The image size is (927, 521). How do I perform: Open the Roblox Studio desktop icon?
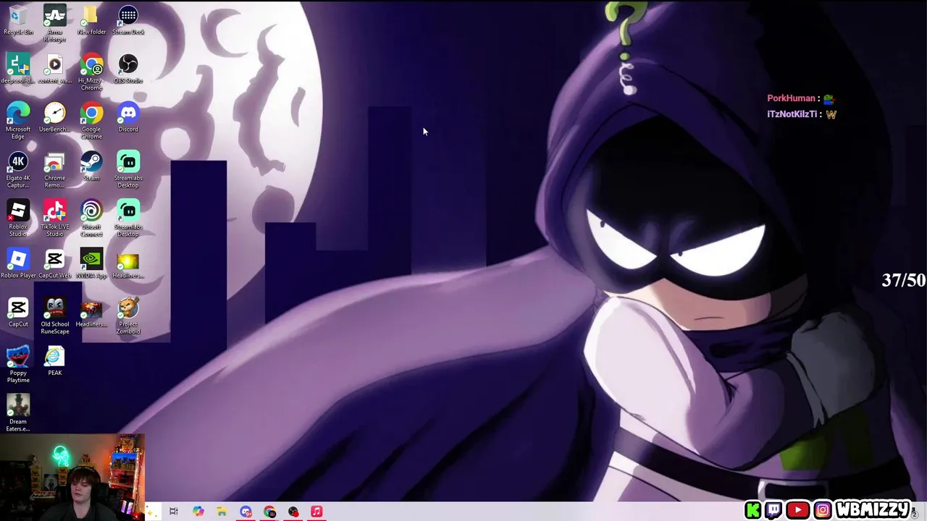pyautogui.click(x=18, y=218)
